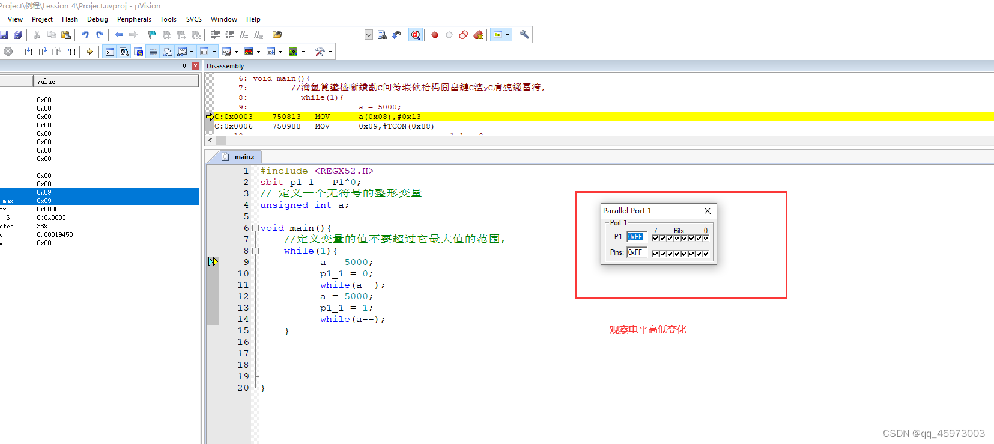This screenshot has width=994, height=444.
Task: Toggle Pins bit 7 checkbox
Action: [x=655, y=254]
